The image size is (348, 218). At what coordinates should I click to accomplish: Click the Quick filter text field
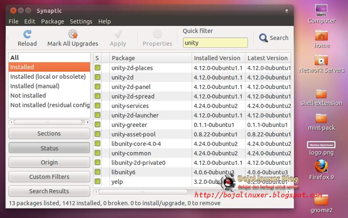[215, 43]
